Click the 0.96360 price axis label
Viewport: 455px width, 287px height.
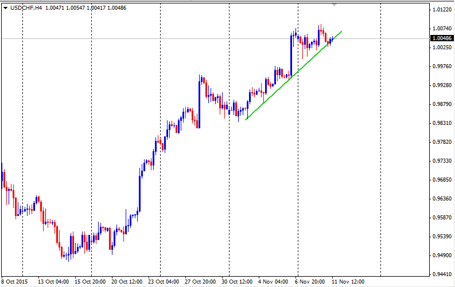coord(442,199)
